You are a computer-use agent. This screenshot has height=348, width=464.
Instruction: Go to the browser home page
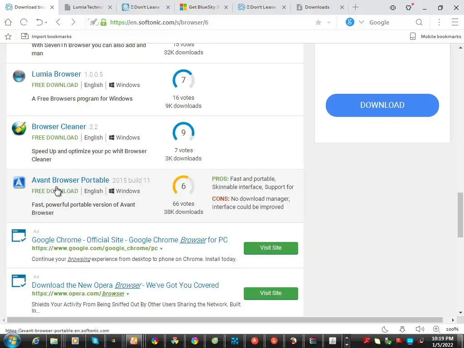[x=8, y=22]
